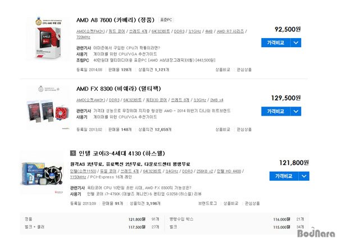Click 256KB x2 spec link
The width and height of the screenshot is (337, 239).
204,171
